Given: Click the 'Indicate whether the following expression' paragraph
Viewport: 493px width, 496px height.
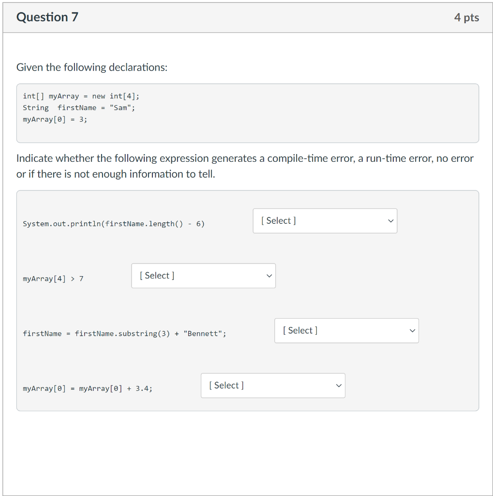Looking at the screenshot, I should point(245,166).
